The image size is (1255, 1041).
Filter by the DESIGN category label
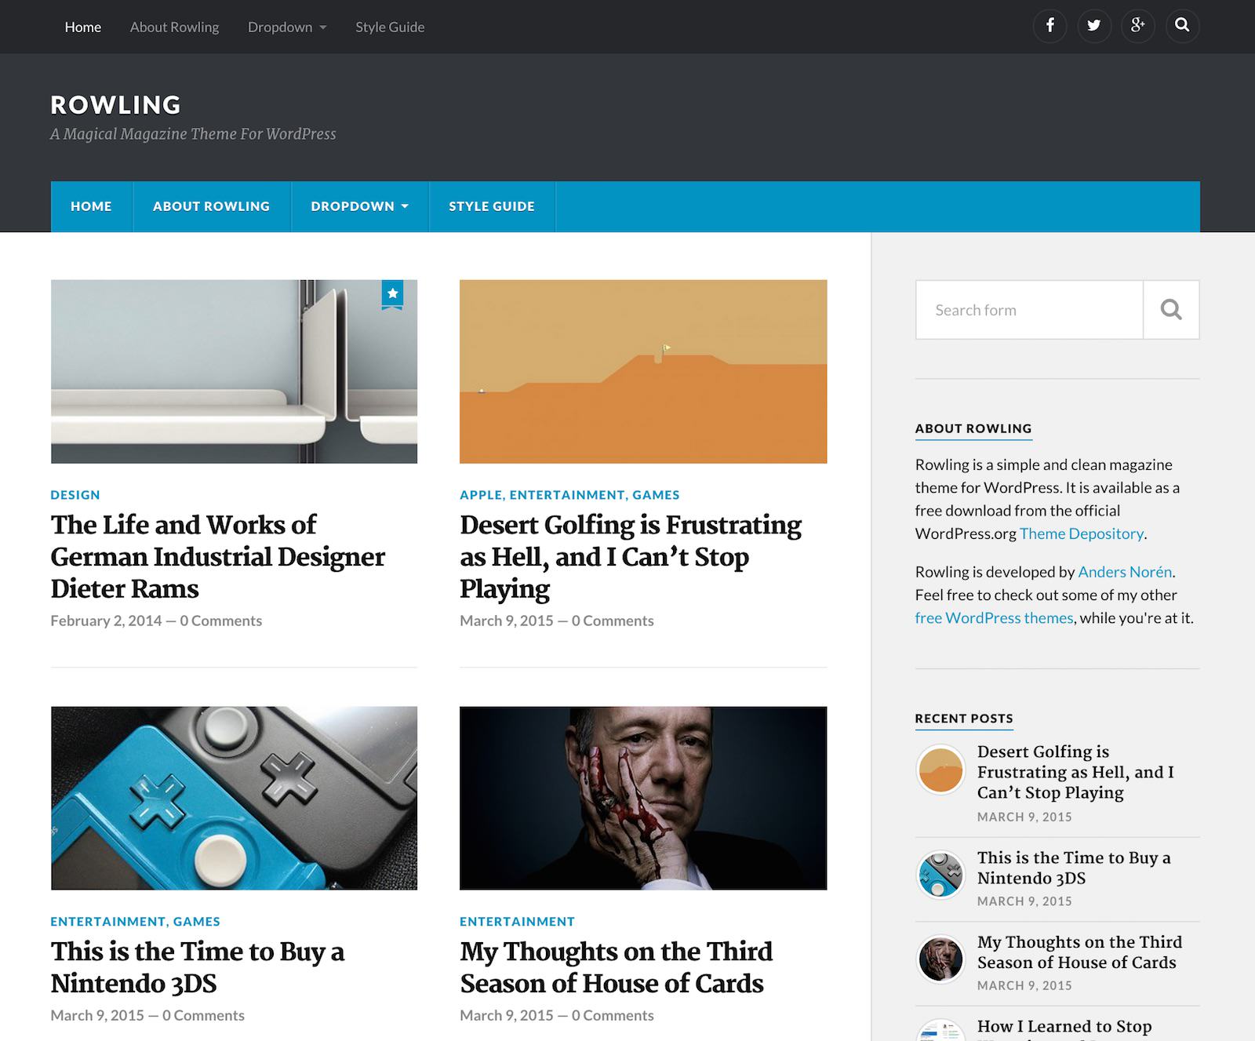(75, 495)
